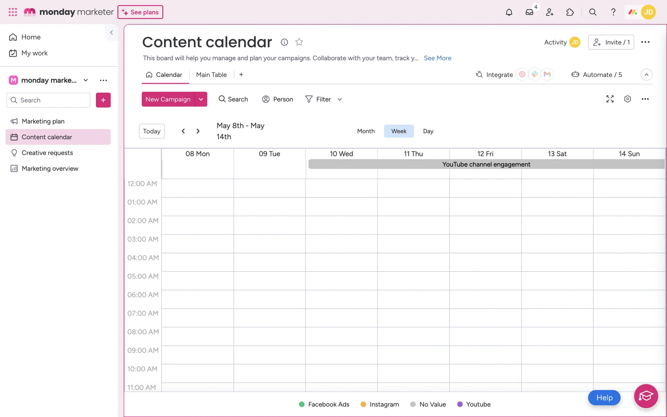
Task: Switch to the Main Table tab
Action: pos(211,75)
